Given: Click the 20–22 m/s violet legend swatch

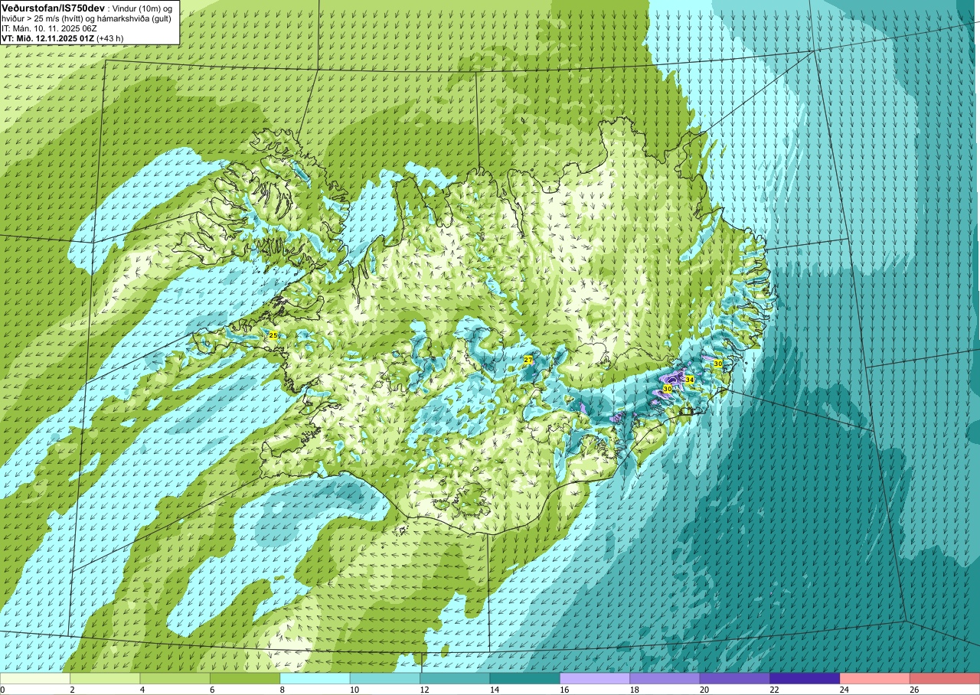Looking at the screenshot, I should tap(735, 679).
